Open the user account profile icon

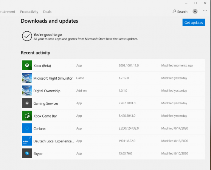coord(195,11)
